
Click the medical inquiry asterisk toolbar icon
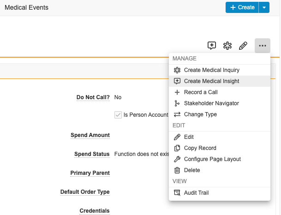227,46
